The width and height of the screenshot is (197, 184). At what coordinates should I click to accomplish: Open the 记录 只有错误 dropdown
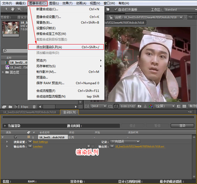[125, 142]
